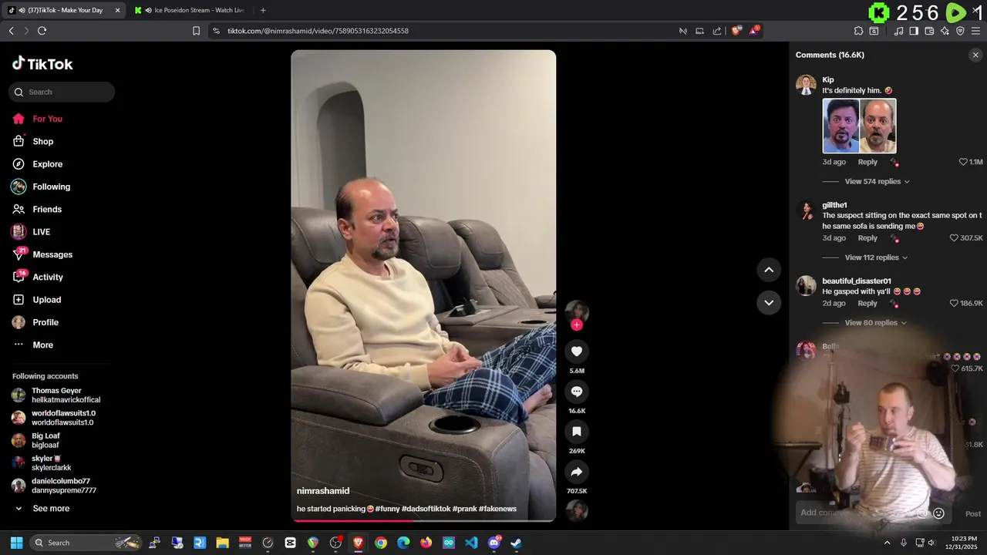Viewport: 987px width, 555px height.
Task: Open the browser extensions puzzle icon
Action: (x=858, y=31)
